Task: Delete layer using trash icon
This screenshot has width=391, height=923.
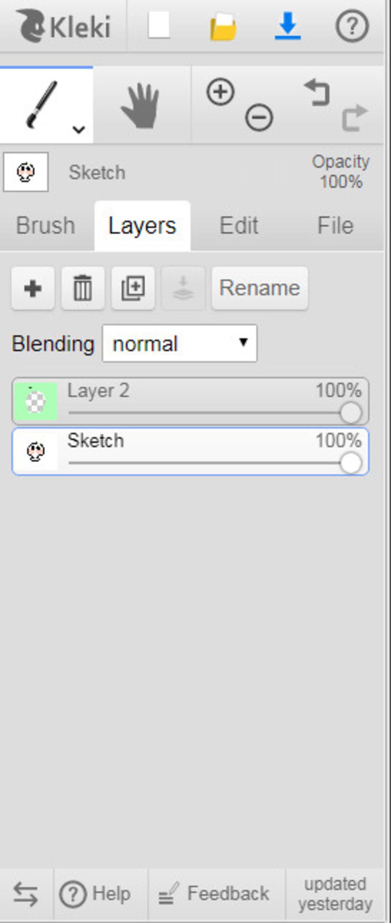Action: pos(83,288)
